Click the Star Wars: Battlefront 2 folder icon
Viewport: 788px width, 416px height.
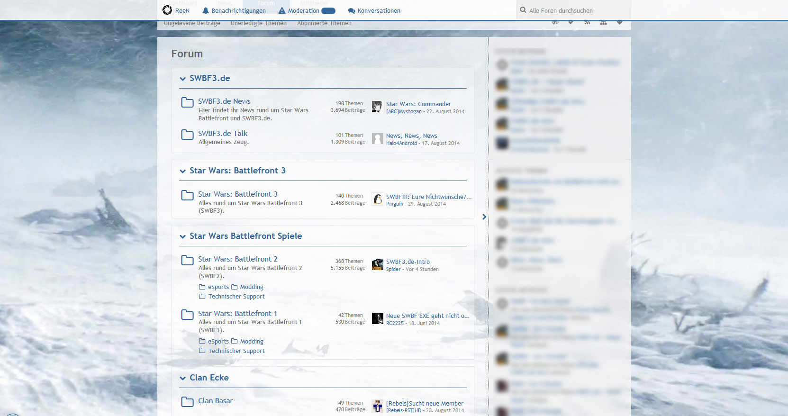[188, 260]
